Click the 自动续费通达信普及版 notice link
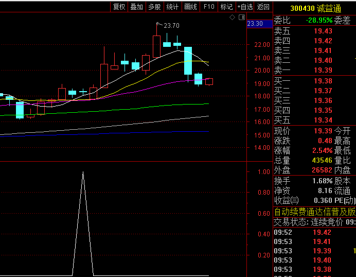This screenshot has width=356, height=277. click(x=314, y=212)
